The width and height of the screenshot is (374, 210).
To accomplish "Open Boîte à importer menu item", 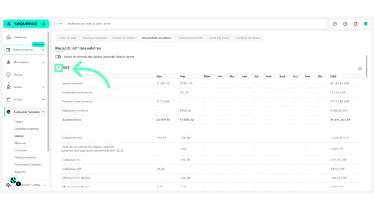I will (x=26, y=50).
